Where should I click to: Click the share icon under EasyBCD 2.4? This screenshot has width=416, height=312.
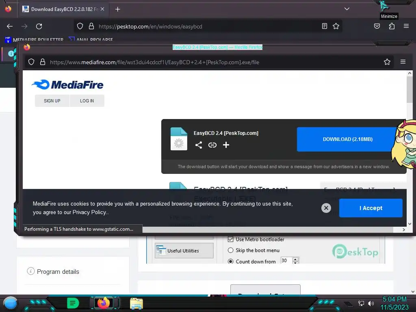[x=199, y=145]
